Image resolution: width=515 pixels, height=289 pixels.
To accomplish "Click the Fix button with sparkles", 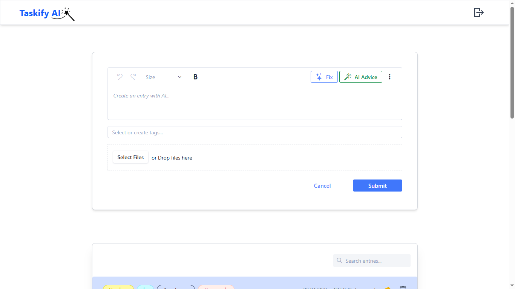I will (x=324, y=77).
